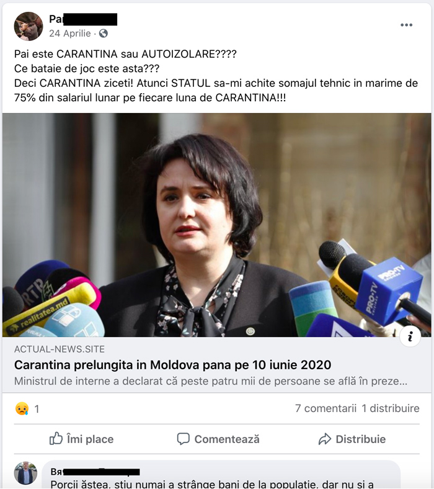Open the article preview image

tap(217, 225)
